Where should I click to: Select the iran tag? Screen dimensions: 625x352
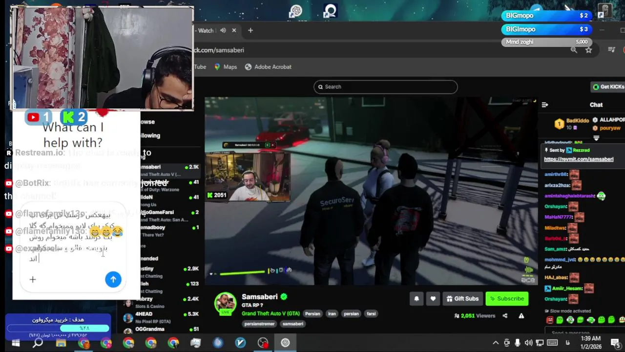coord(332,314)
